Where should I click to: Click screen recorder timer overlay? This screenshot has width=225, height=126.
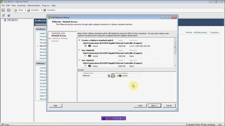(114, 118)
